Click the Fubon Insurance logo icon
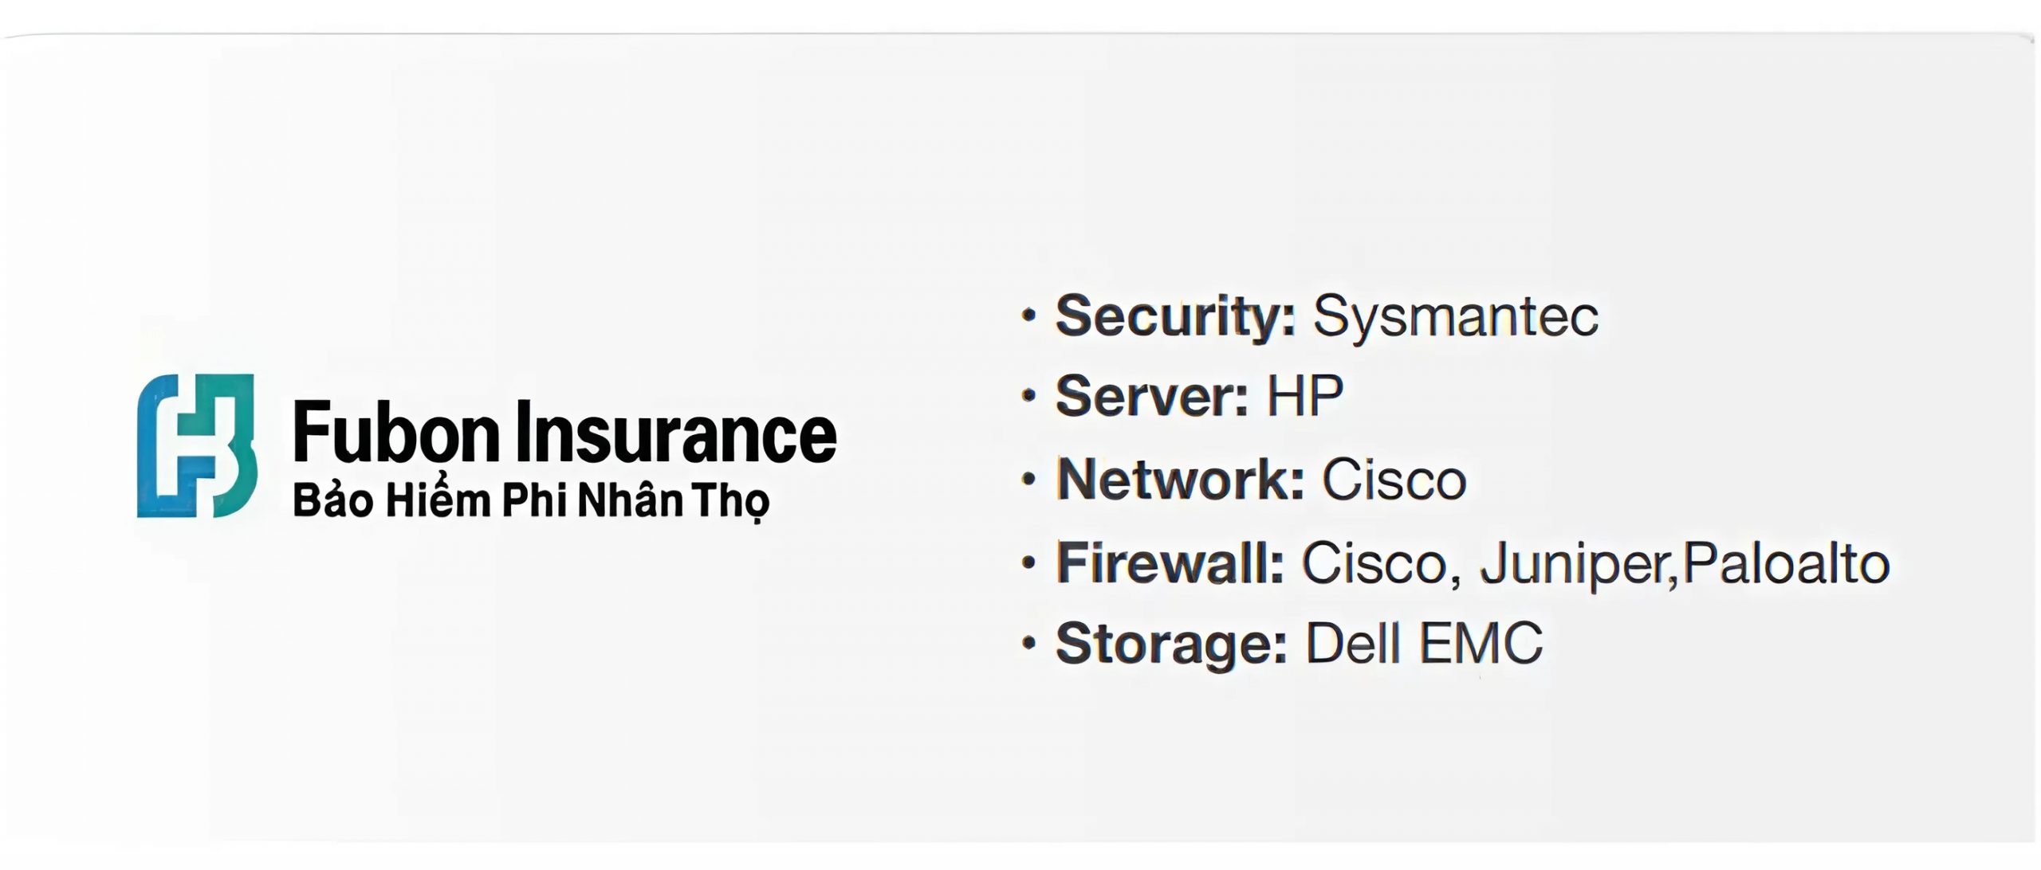 tap(196, 446)
